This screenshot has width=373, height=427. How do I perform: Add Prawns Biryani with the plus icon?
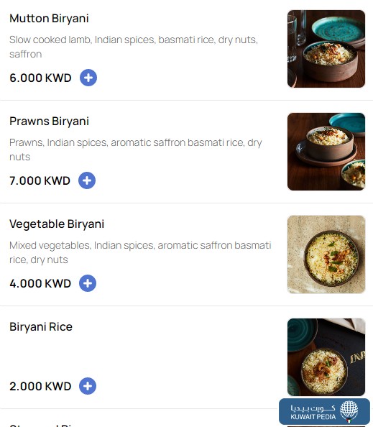tap(87, 180)
